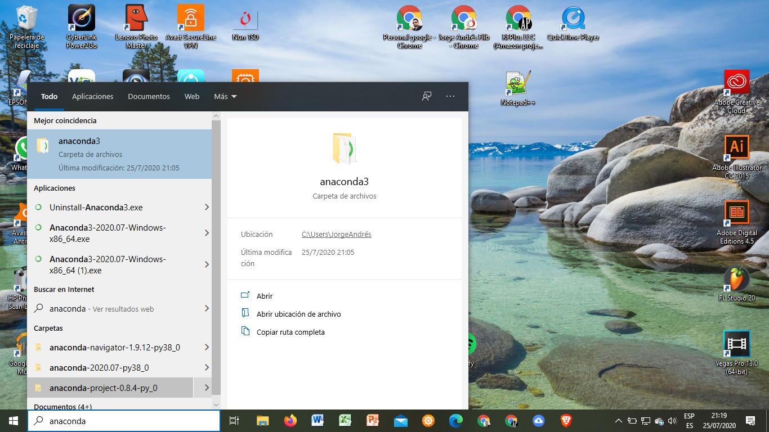Select anaconda3 best match result
The width and height of the screenshot is (769, 432).
point(119,154)
